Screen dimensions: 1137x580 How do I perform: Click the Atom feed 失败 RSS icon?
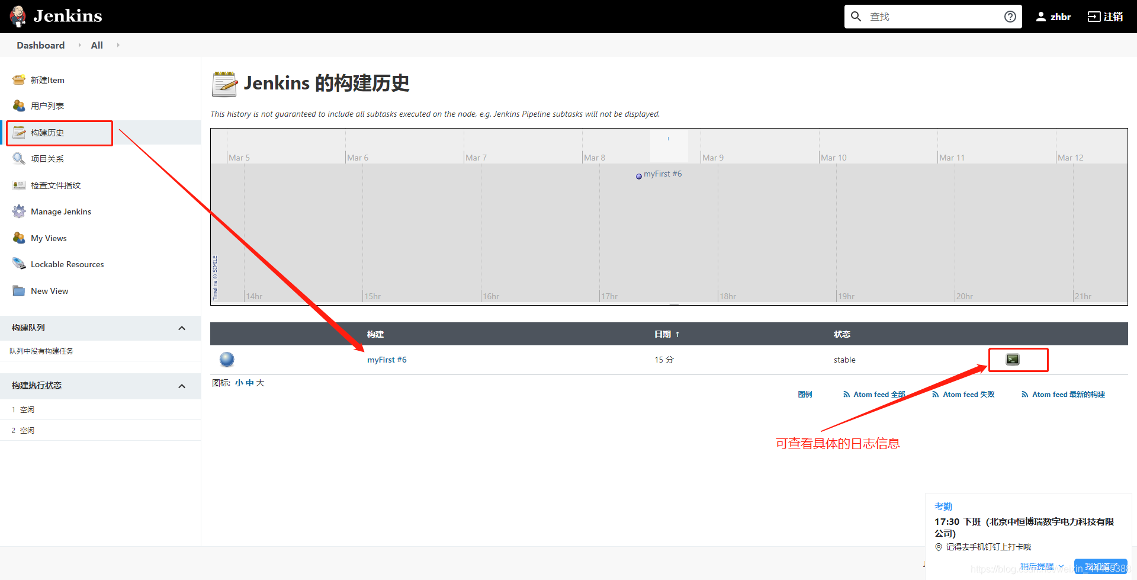[935, 395]
